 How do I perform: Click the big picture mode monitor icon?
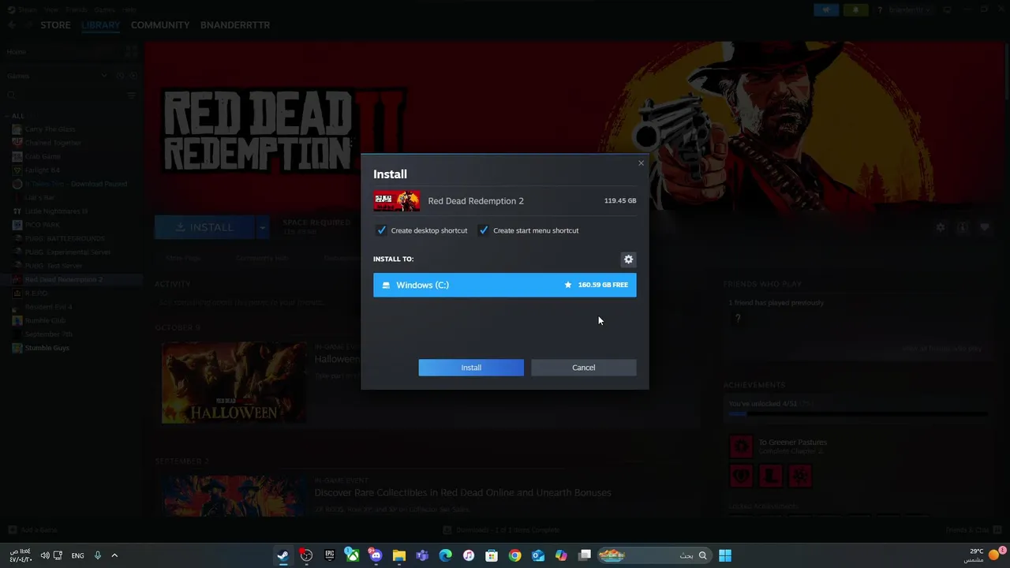[948, 10]
